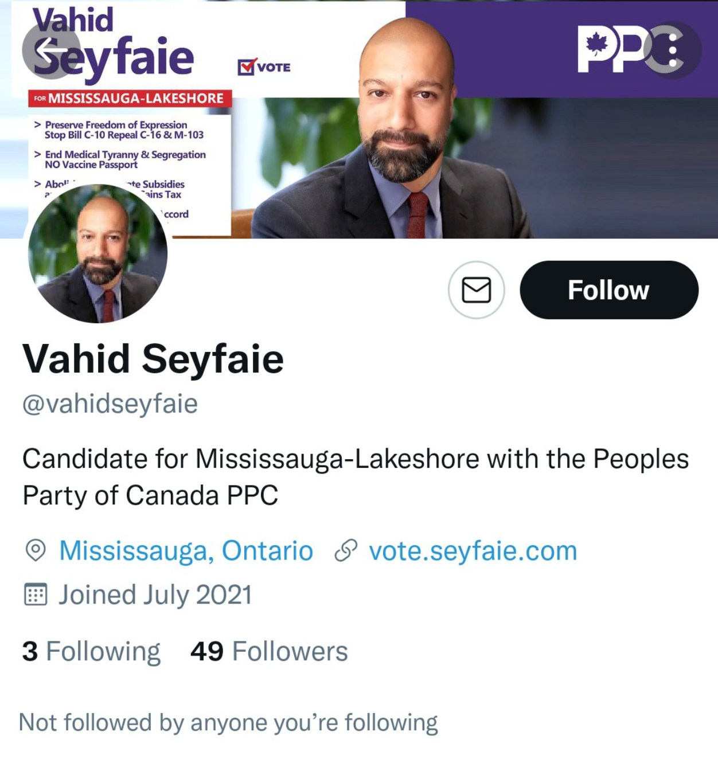This screenshot has height=759, width=718.
Task: Open the three-dot more options menu
Action: coord(672,50)
